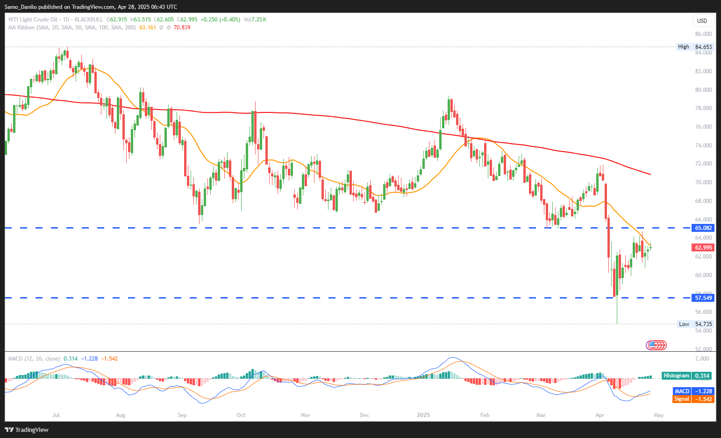Click the US flag economic event icon
Viewport: 721px width, 438px height.
pos(652,345)
